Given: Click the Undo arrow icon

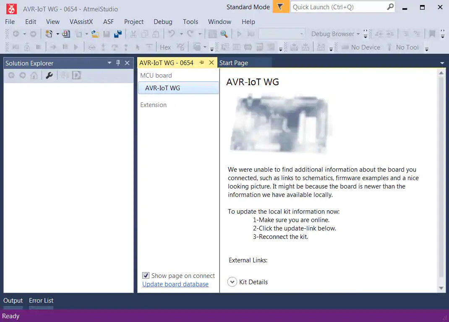Looking at the screenshot, I should click(172, 34).
